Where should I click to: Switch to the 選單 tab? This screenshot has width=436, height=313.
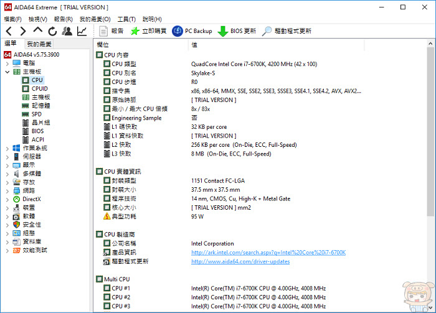pos(11,44)
